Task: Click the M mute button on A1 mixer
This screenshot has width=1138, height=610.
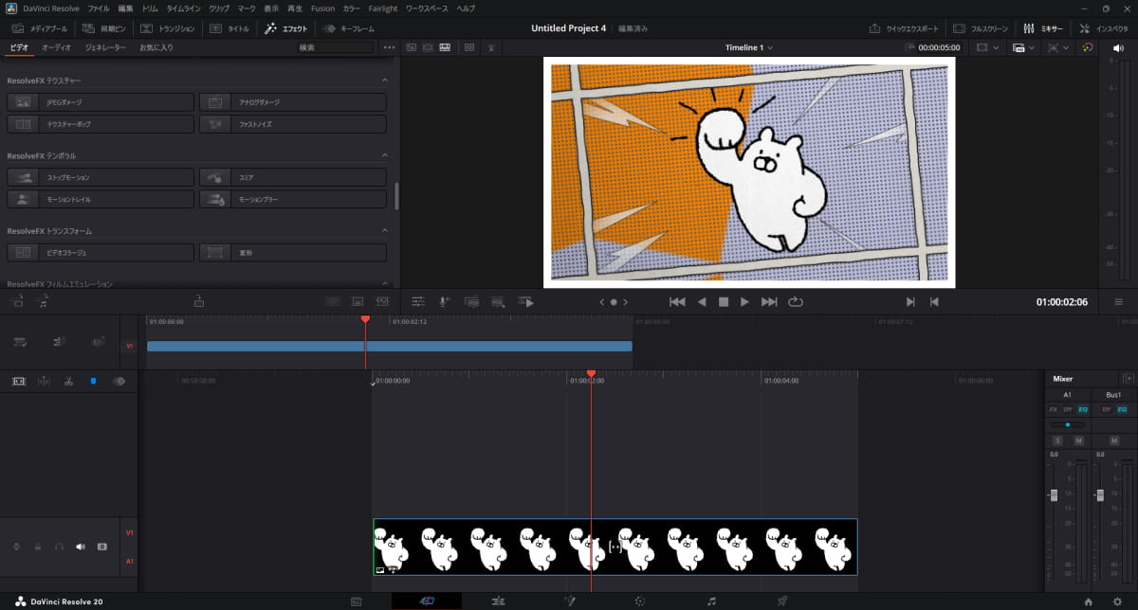Action: [x=1078, y=440]
